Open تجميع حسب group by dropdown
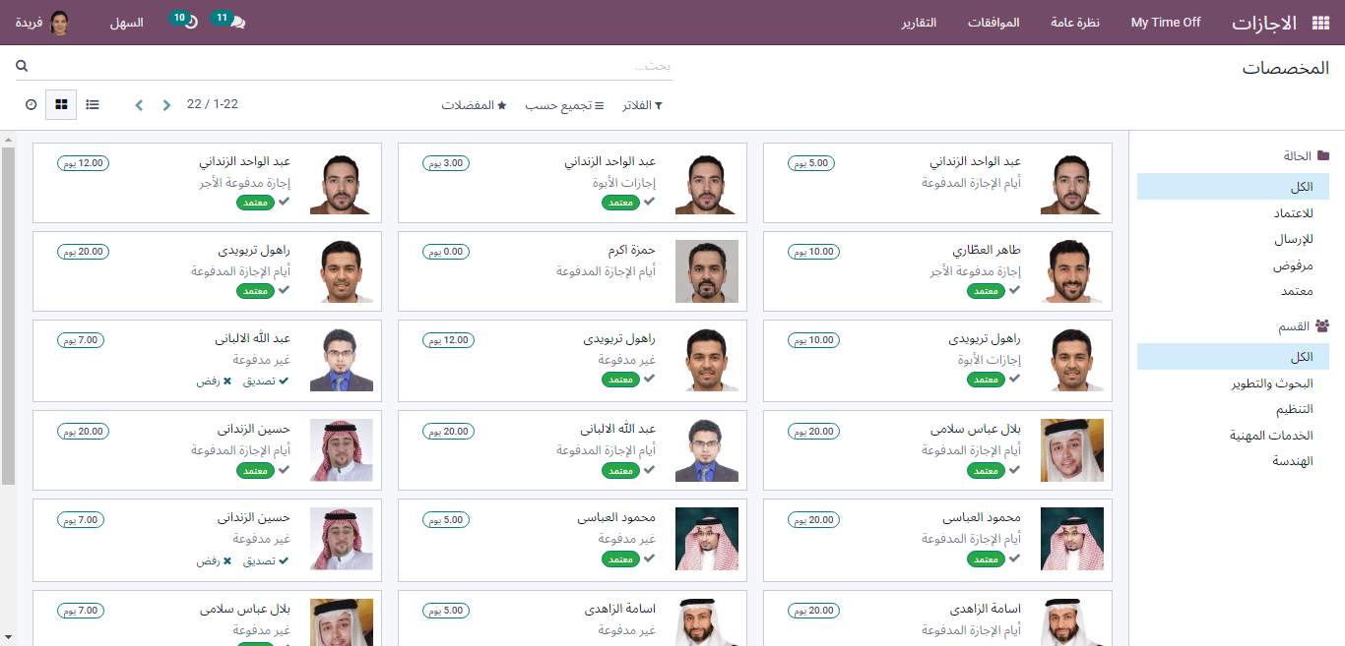Viewport: 1345px width, 646px height. click(564, 105)
